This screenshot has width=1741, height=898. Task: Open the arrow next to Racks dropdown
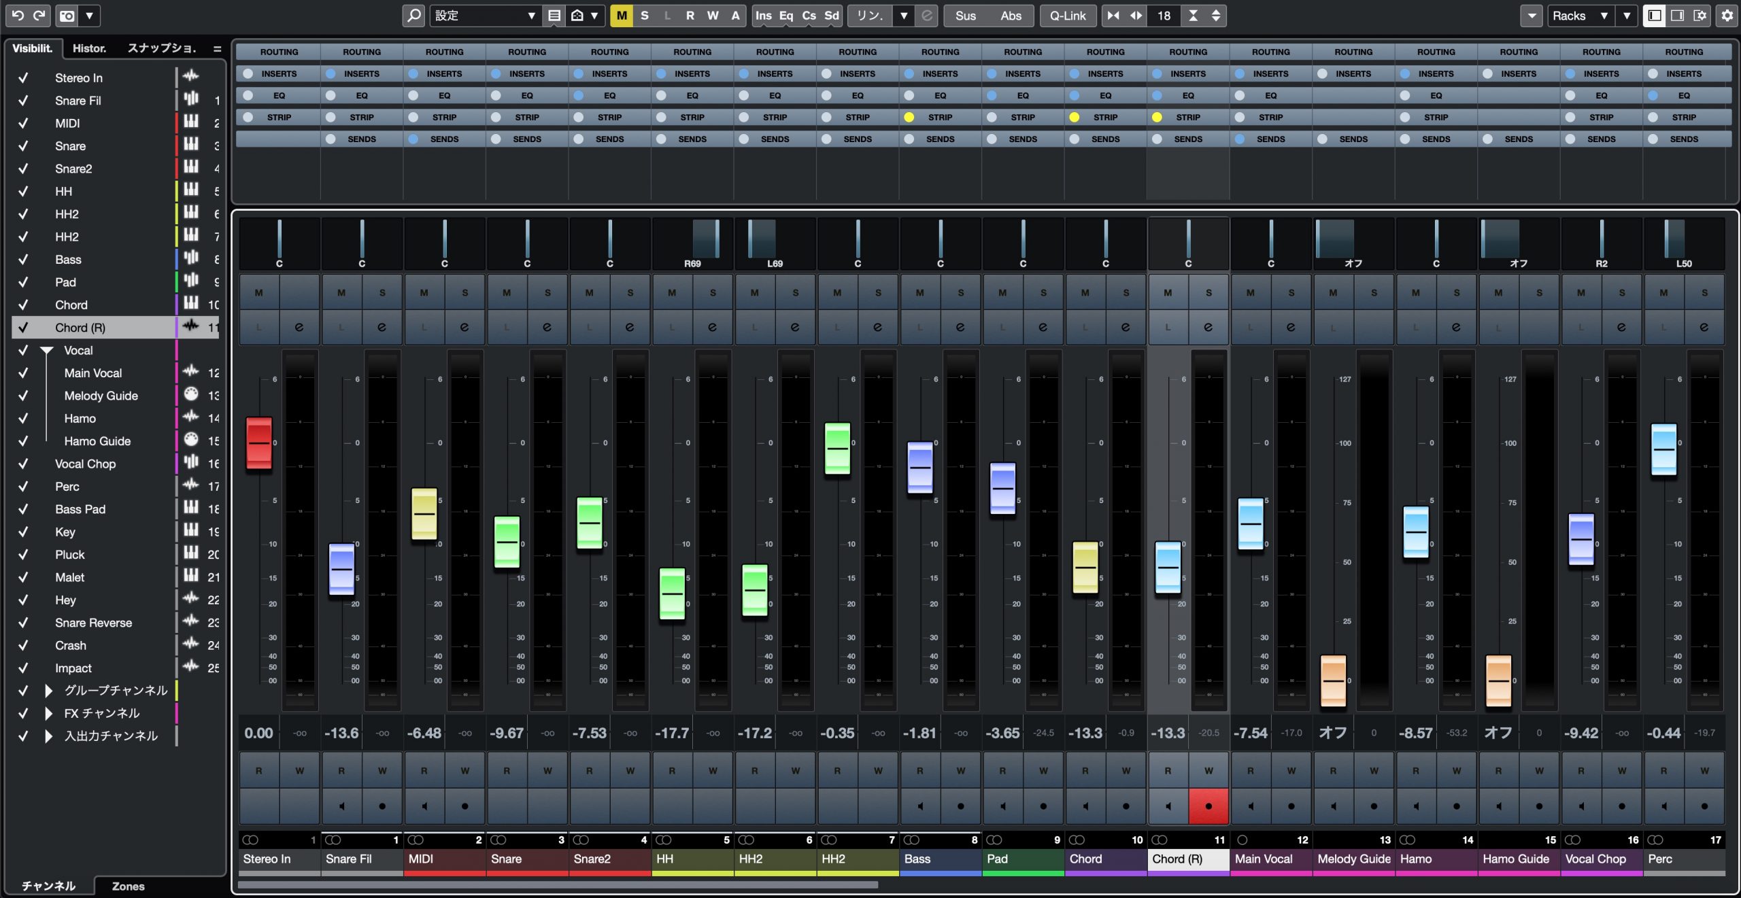point(1627,15)
